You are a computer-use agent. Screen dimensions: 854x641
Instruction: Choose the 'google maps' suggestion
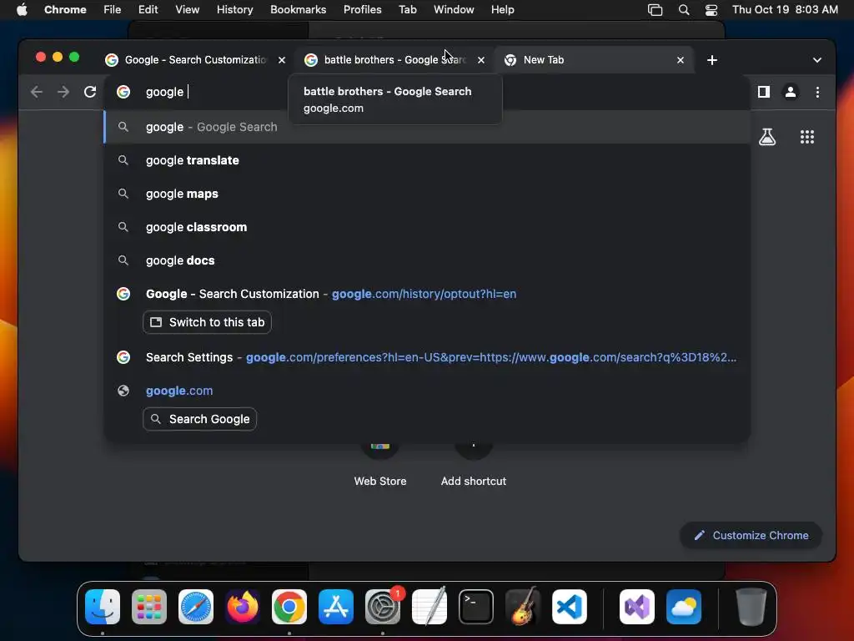point(427,194)
